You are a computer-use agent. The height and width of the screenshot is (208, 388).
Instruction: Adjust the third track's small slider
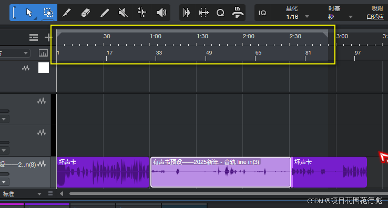click(x=4, y=143)
